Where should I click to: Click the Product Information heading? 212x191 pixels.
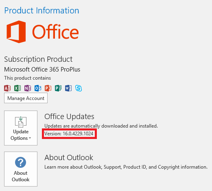pyautogui.click(x=42, y=11)
